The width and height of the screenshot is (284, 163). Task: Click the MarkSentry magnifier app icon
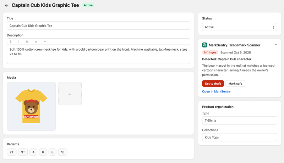pyautogui.click(x=204, y=45)
